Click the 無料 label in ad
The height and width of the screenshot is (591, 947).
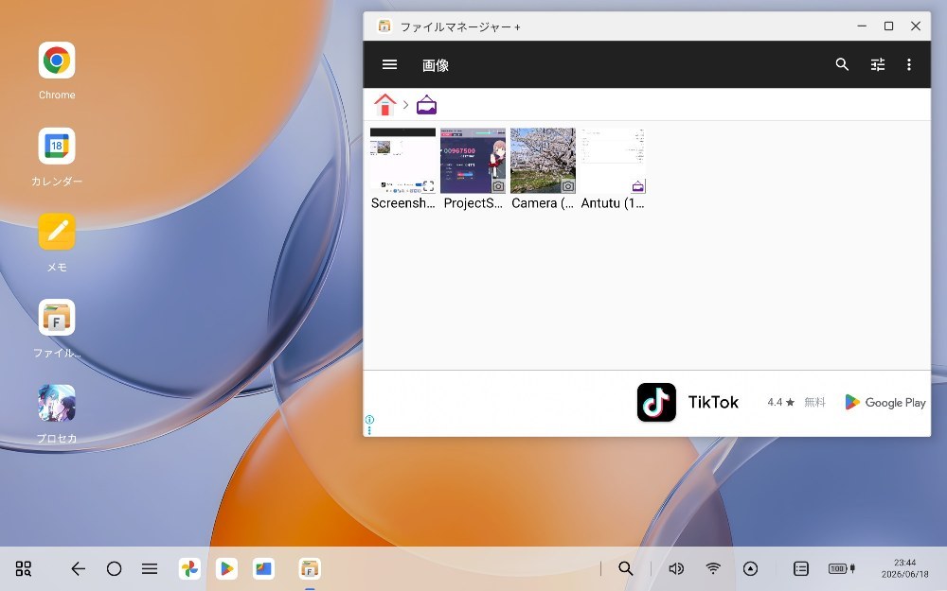814,402
